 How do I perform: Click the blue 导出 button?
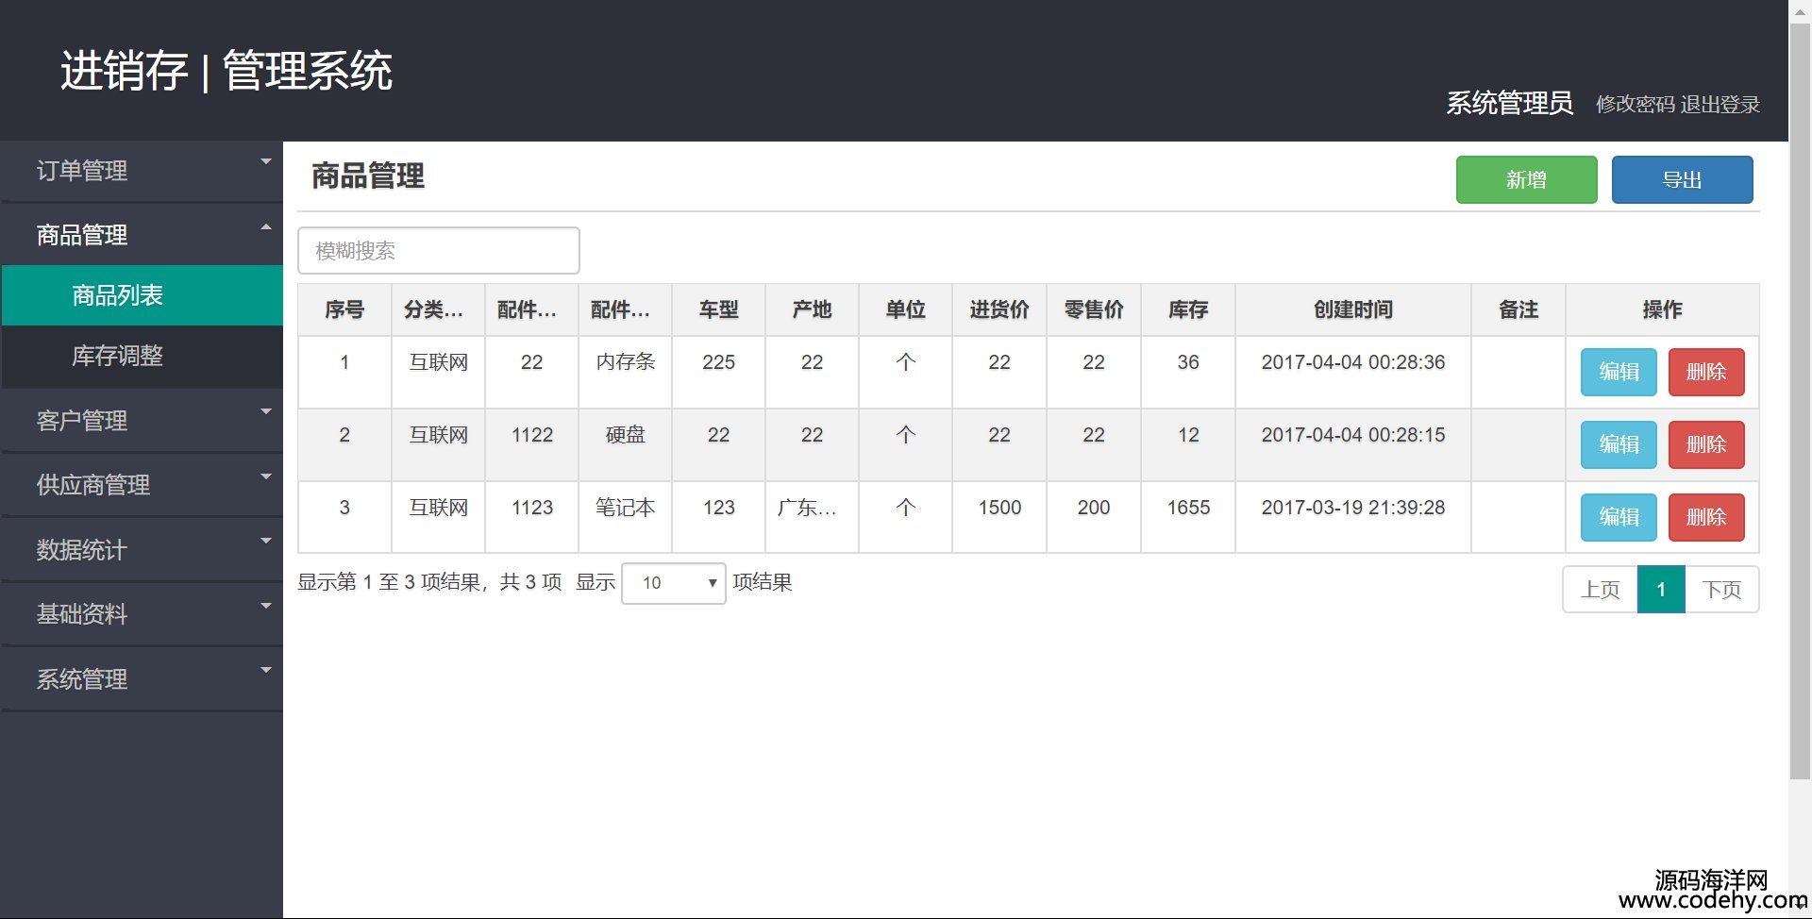[1682, 179]
